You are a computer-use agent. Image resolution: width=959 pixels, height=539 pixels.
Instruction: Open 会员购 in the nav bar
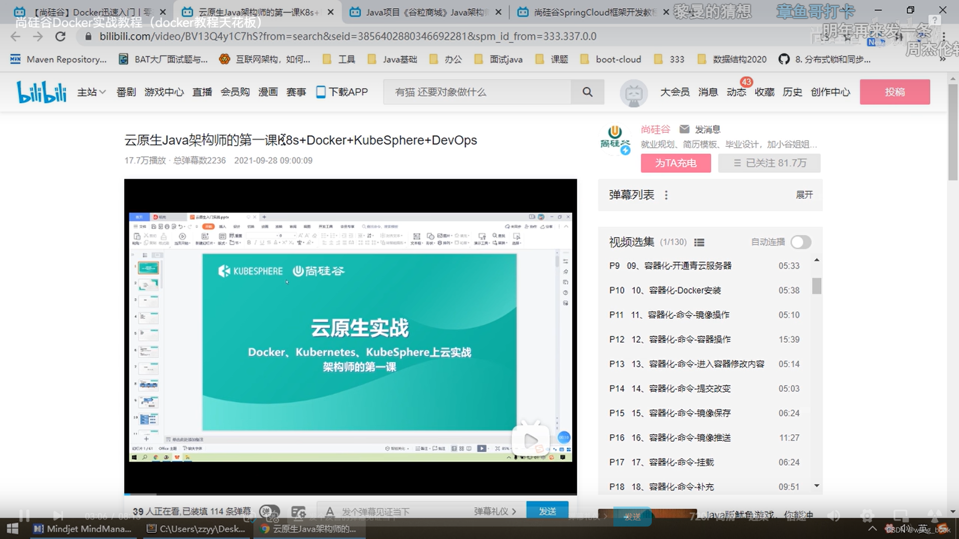235,92
